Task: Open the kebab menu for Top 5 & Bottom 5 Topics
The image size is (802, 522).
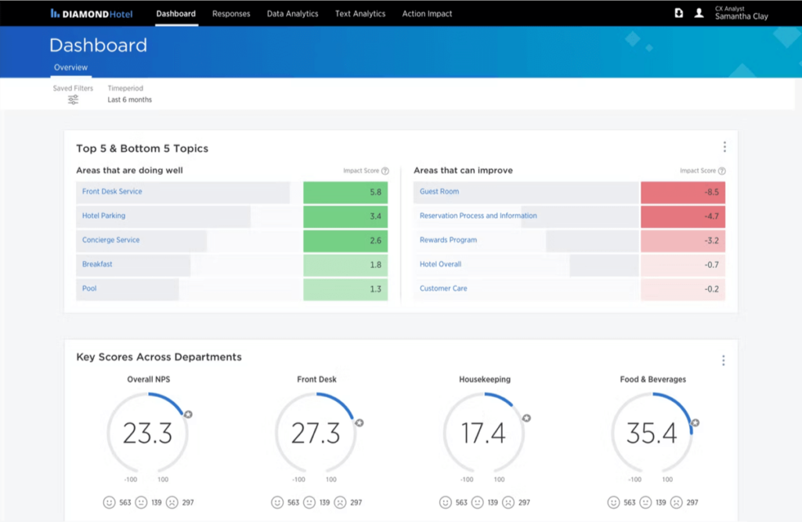Action: (x=724, y=146)
